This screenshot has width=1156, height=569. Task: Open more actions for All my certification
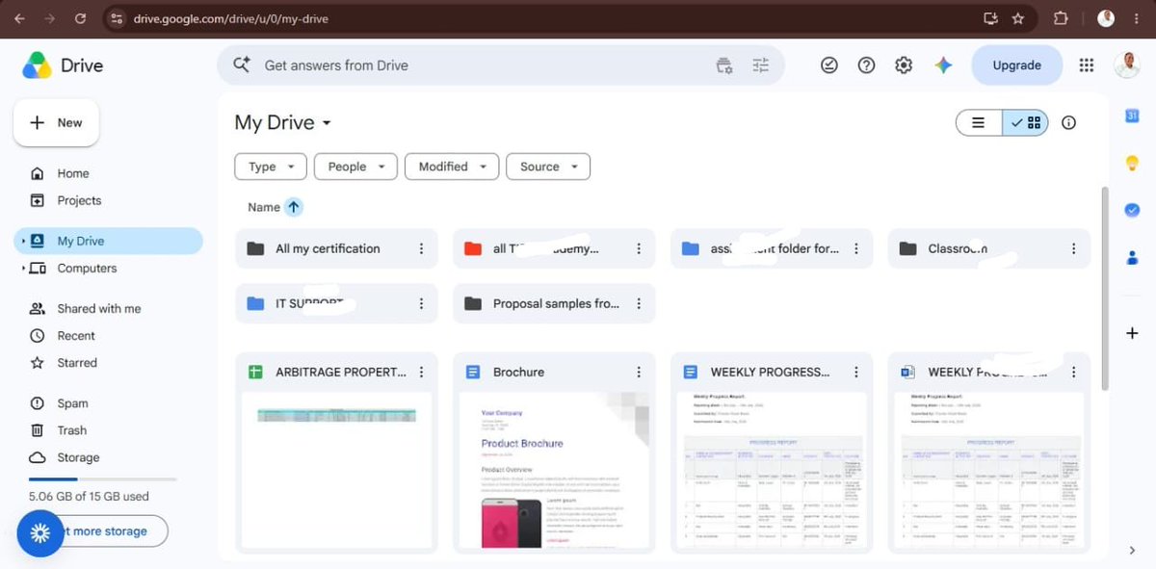[x=421, y=248]
